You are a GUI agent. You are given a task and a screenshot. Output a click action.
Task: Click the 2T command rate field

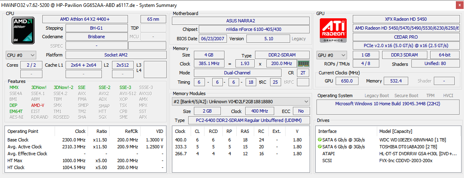pos(303,73)
